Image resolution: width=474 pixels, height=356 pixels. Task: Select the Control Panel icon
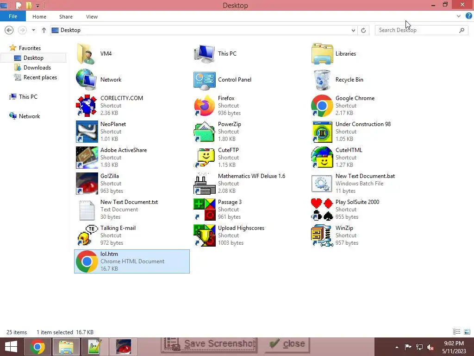(204, 81)
